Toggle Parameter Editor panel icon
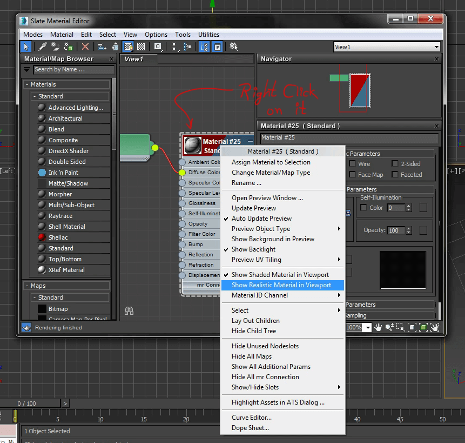465x443 pixels. 218,47
